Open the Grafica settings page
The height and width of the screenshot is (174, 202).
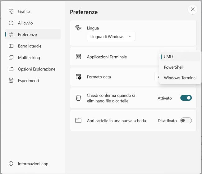click(33, 11)
